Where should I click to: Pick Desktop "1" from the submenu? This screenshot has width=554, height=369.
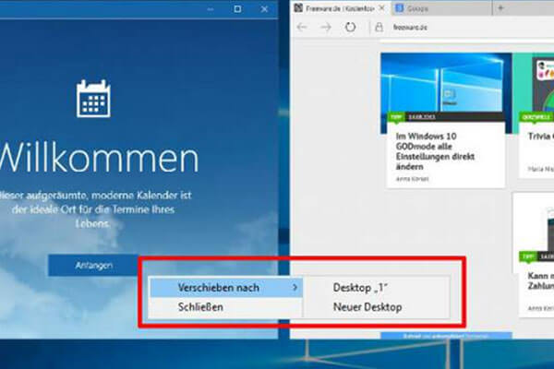pyautogui.click(x=377, y=288)
